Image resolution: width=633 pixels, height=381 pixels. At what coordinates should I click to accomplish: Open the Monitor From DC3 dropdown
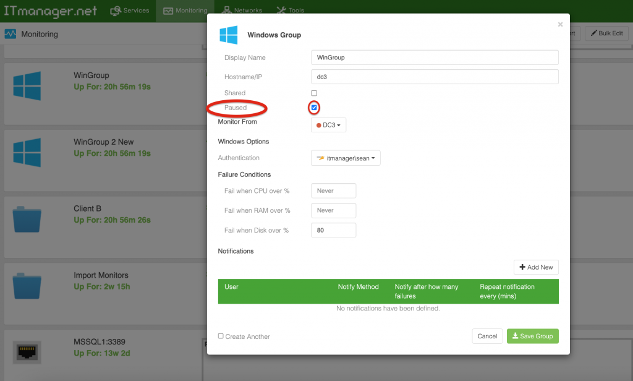(x=328, y=124)
